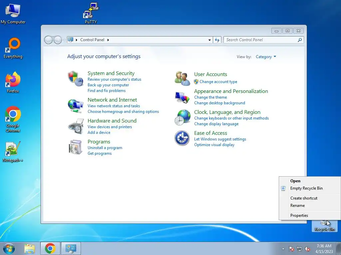Select the Notepad++ desktop shortcut

coord(13,152)
